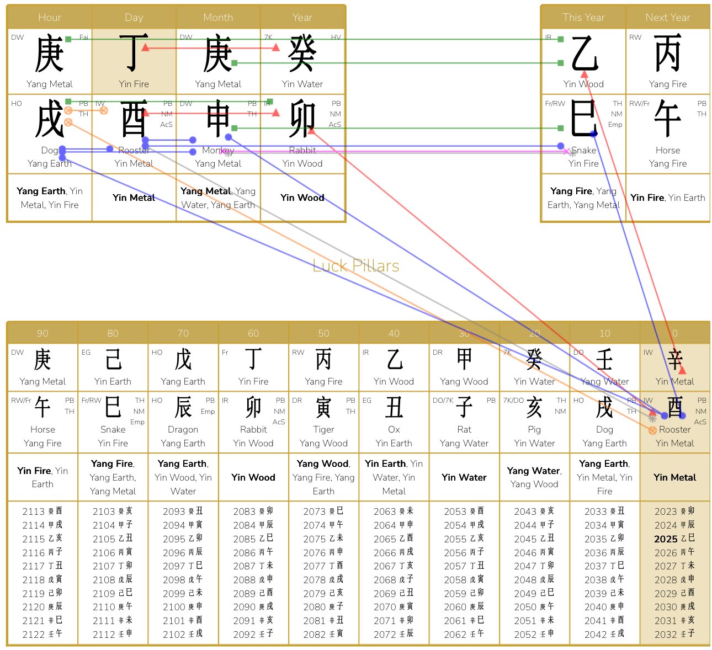This screenshot has height=650, width=712.
Task: Click the Luck Pillars section title
Action: (x=356, y=266)
